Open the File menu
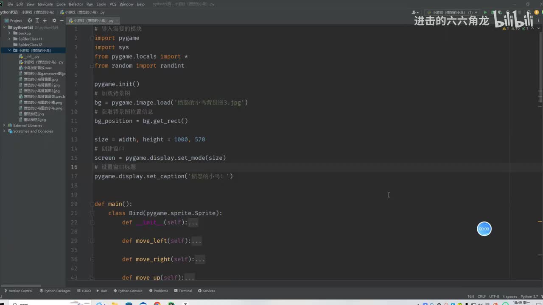The image size is (543, 305). 10,4
